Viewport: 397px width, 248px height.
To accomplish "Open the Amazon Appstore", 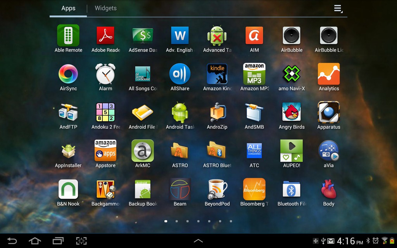I will coord(105,151).
